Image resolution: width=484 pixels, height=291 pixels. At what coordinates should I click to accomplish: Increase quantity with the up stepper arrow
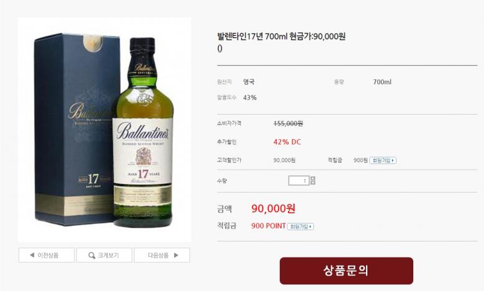pos(313,178)
